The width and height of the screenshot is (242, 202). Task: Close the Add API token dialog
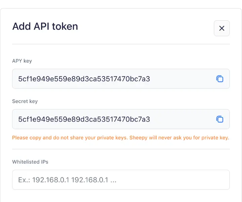pyautogui.click(x=222, y=28)
